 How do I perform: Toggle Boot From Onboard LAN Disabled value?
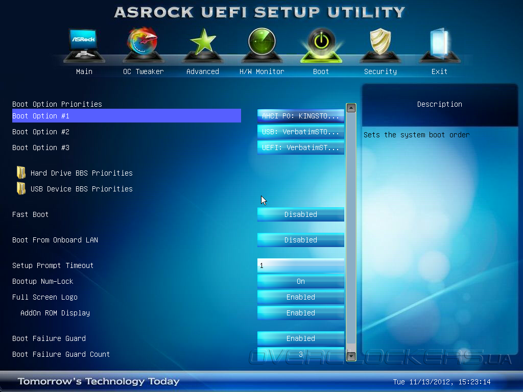pyautogui.click(x=300, y=240)
